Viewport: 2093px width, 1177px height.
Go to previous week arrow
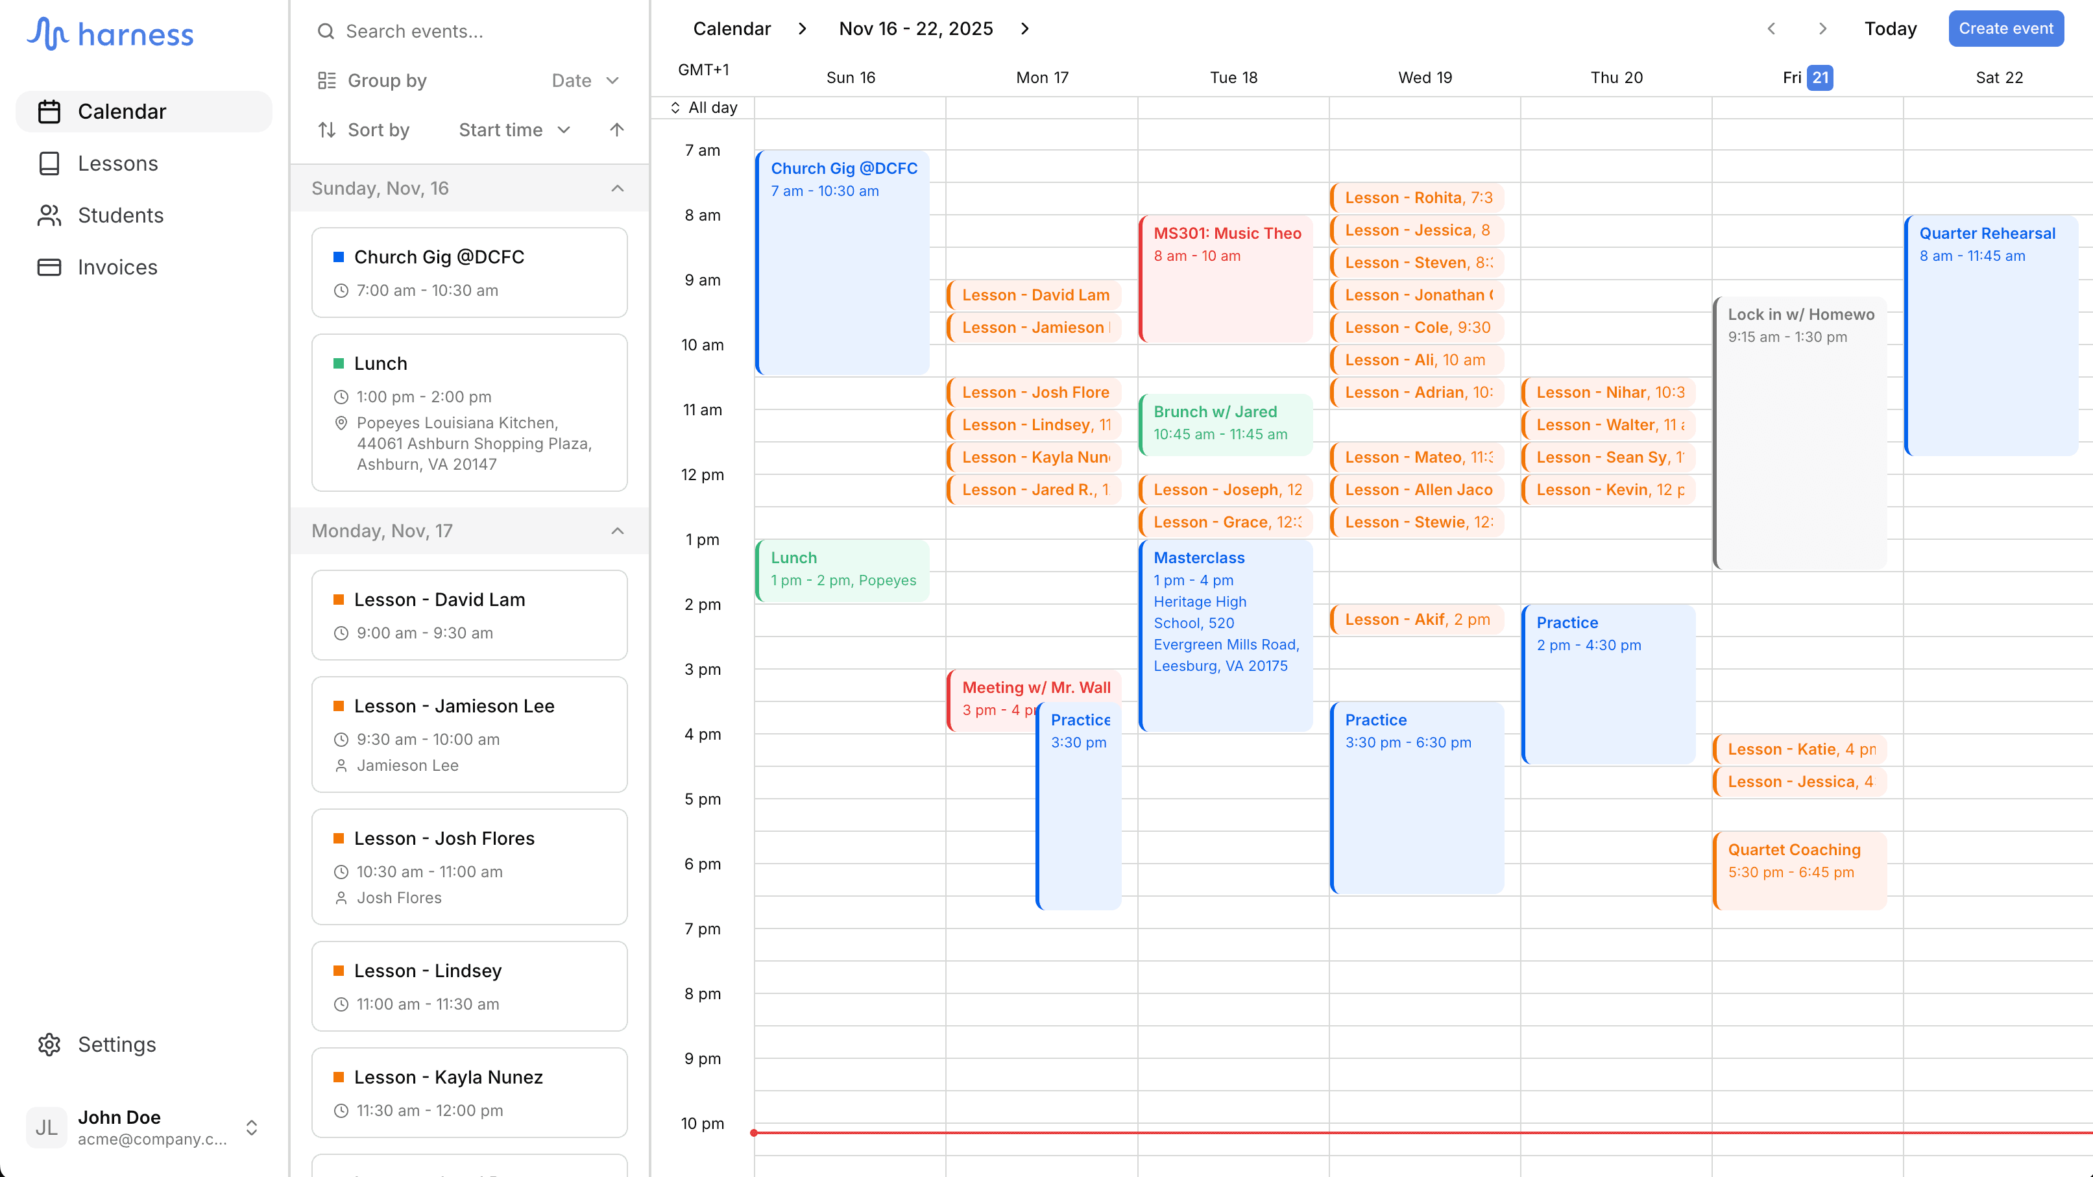(x=1771, y=29)
